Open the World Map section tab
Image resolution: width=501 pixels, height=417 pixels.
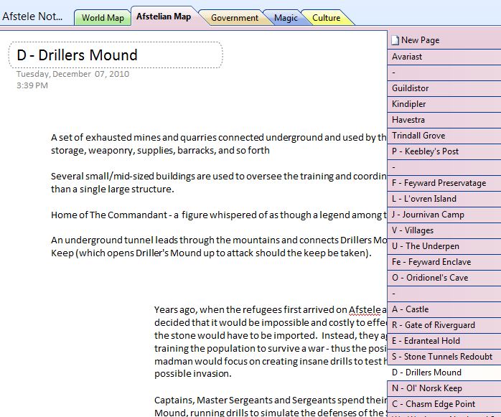(x=103, y=17)
